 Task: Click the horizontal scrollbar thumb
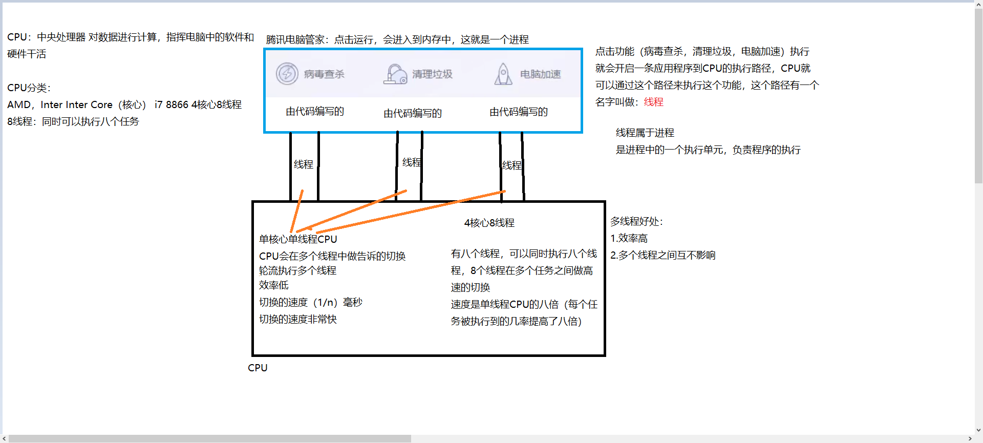(x=210, y=438)
